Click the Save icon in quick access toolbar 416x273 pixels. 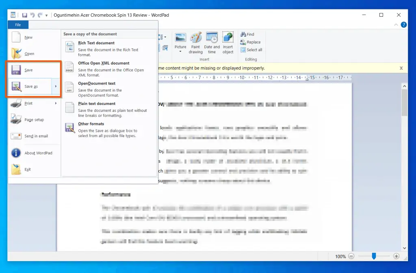[x=24, y=15]
